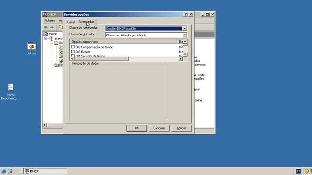Click security shield tray icon
Viewport: 312px width, 175px height.
coord(307,171)
